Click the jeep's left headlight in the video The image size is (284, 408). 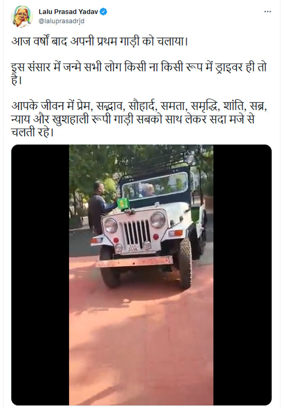click(111, 225)
